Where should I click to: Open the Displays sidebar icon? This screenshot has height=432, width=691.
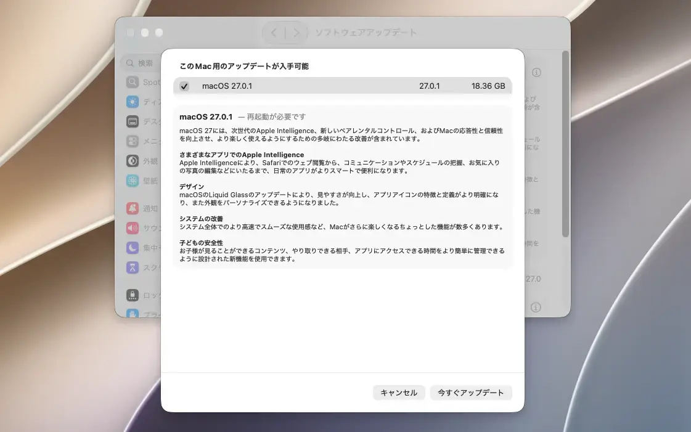[132, 102]
